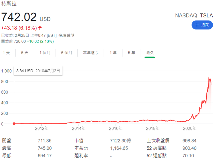Click the +43.18 (6.18%) change text

coord(19,28)
